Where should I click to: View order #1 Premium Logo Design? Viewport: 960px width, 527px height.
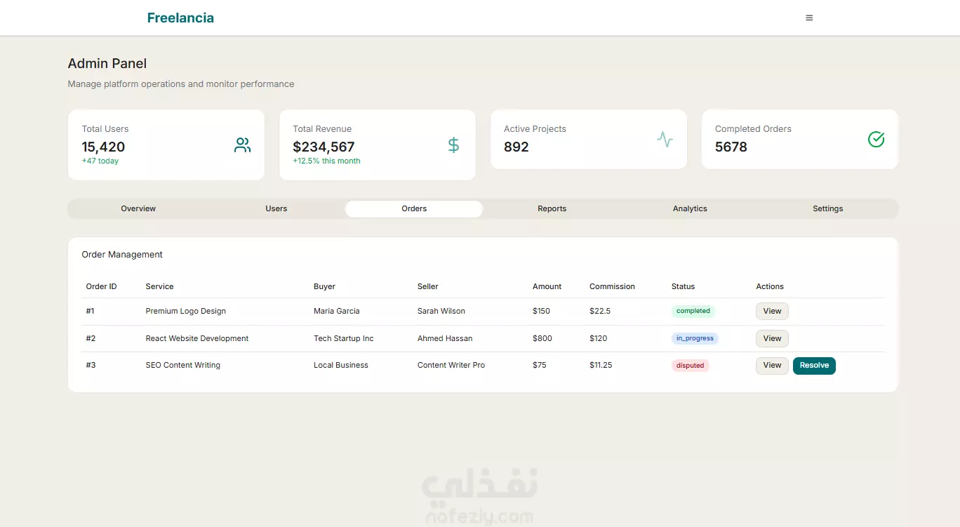point(772,311)
